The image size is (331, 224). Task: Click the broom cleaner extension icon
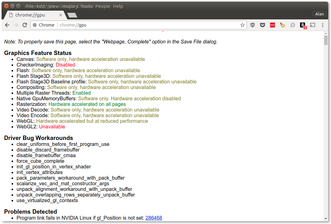pos(283,25)
